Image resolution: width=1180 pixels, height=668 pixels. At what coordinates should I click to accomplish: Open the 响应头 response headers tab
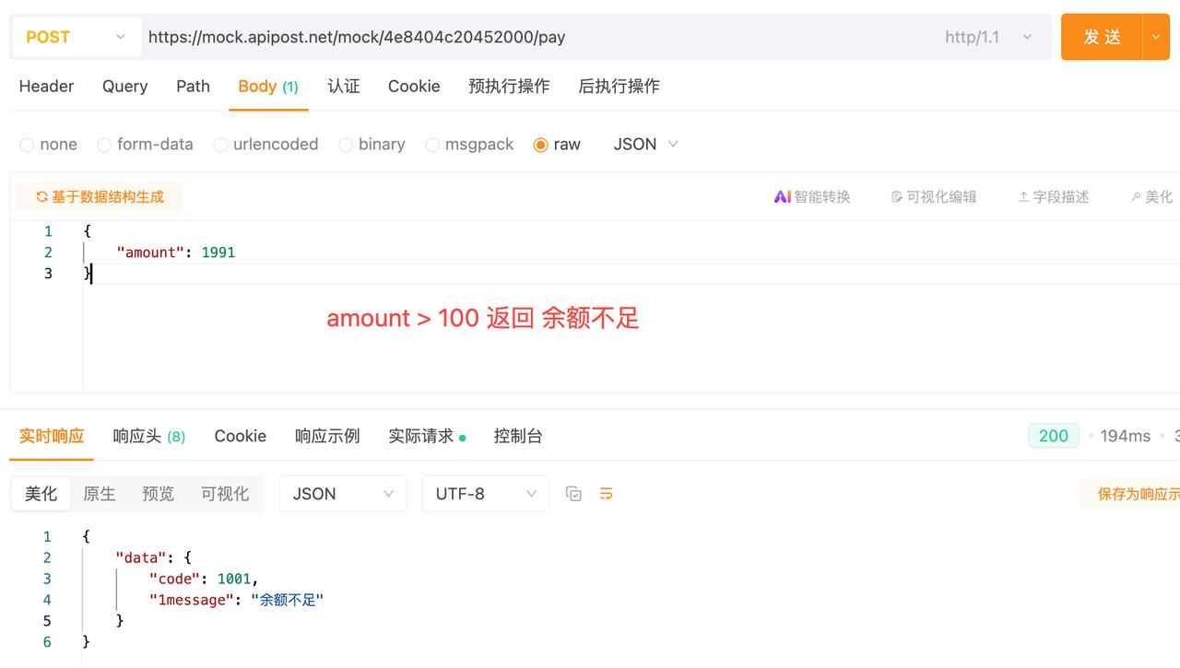coord(148,436)
